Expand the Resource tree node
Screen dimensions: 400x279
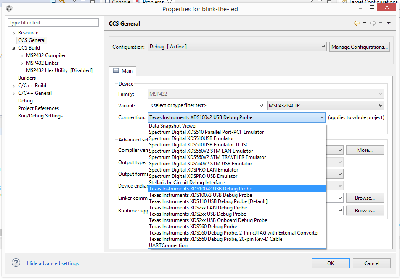pyautogui.click(x=13, y=32)
